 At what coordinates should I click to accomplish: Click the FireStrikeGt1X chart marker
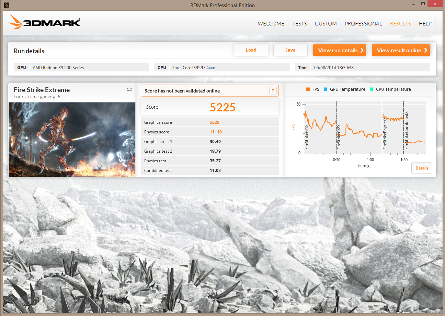pyautogui.click(x=307, y=136)
